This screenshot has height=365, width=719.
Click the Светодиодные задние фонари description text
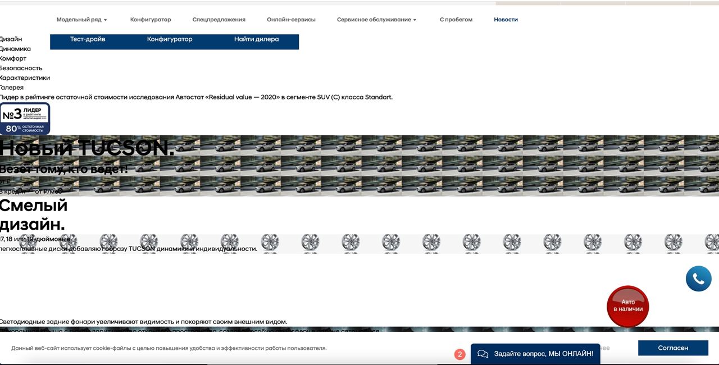point(143,322)
